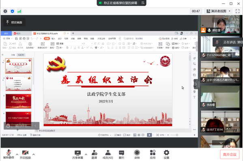Open 共享屏幕 screen sharing

coord(77,154)
